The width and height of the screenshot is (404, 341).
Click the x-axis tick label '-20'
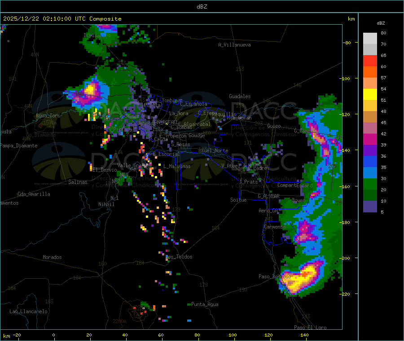[17, 335]
